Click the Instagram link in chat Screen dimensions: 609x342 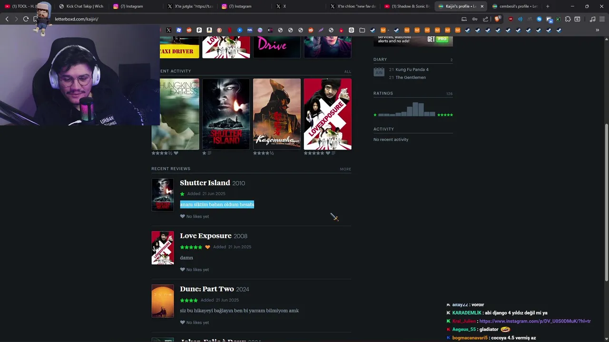535,321
